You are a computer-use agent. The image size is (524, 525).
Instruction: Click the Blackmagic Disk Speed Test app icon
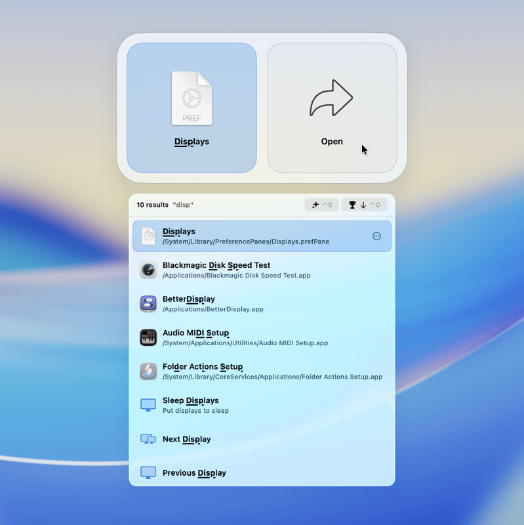pos(148,270)
